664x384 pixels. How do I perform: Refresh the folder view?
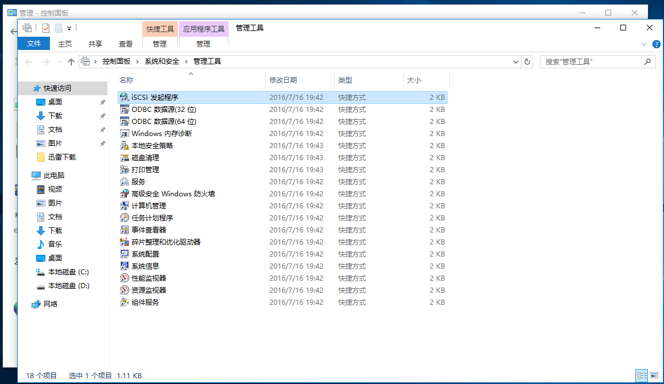[x=527, y=61]
